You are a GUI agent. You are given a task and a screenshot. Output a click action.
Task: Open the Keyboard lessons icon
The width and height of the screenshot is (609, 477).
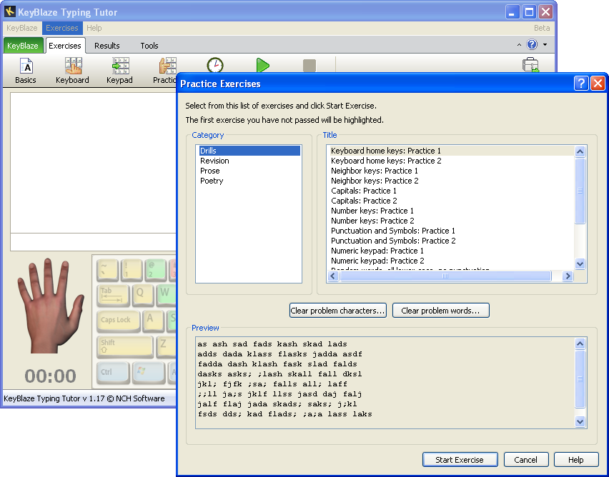click(72, 71)
